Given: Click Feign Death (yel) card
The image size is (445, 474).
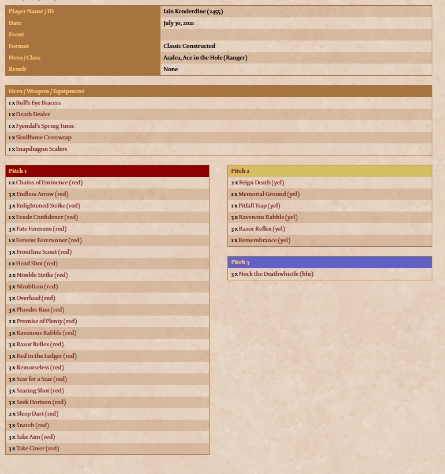Looking at the screenshot, I should (x=261, y=182).
